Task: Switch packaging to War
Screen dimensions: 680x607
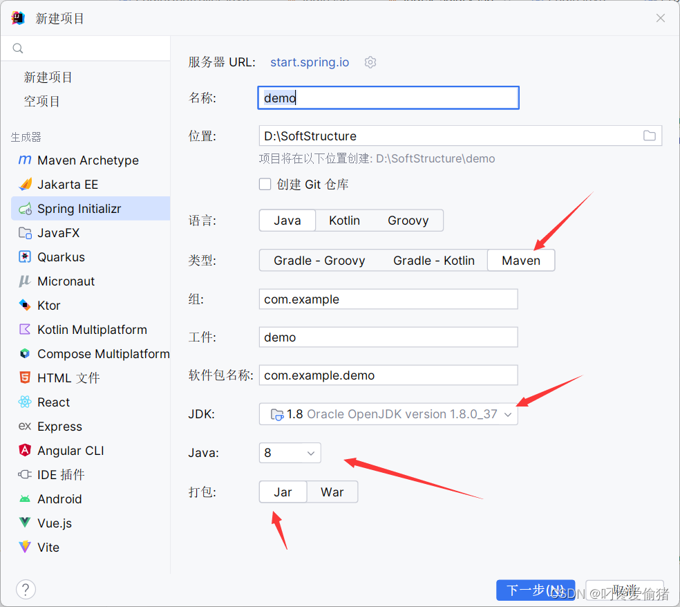Action: 332,492
